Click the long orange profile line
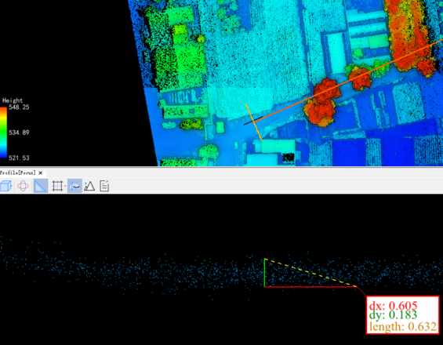This screenshot has height=345, width=443. (x=348, y=81)
